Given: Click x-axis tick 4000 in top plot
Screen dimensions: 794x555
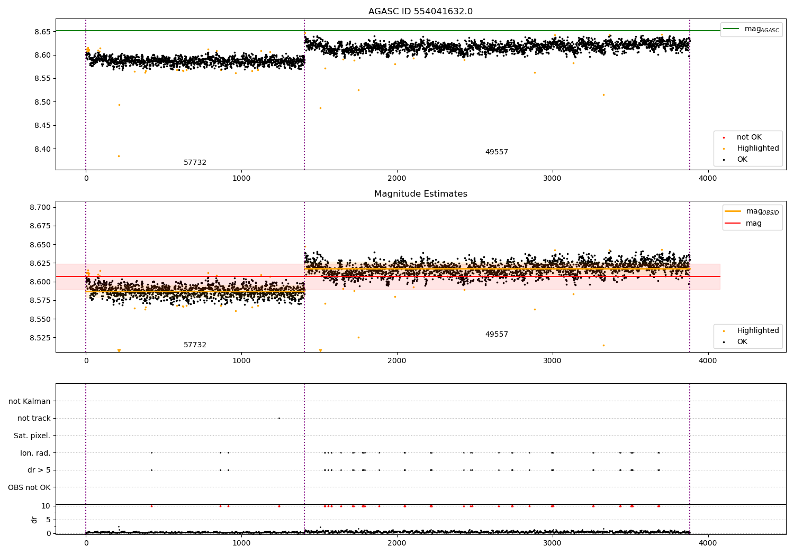Looking at the screenshot, I should point(708,179).
